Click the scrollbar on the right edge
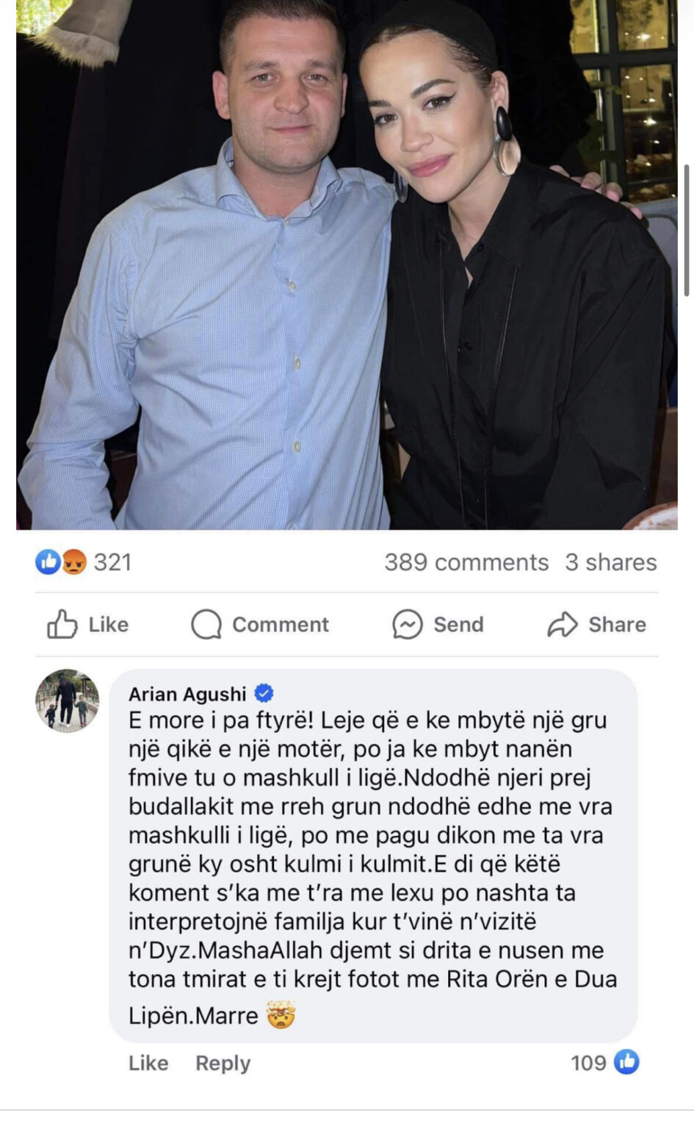 (x=687, y=230)
